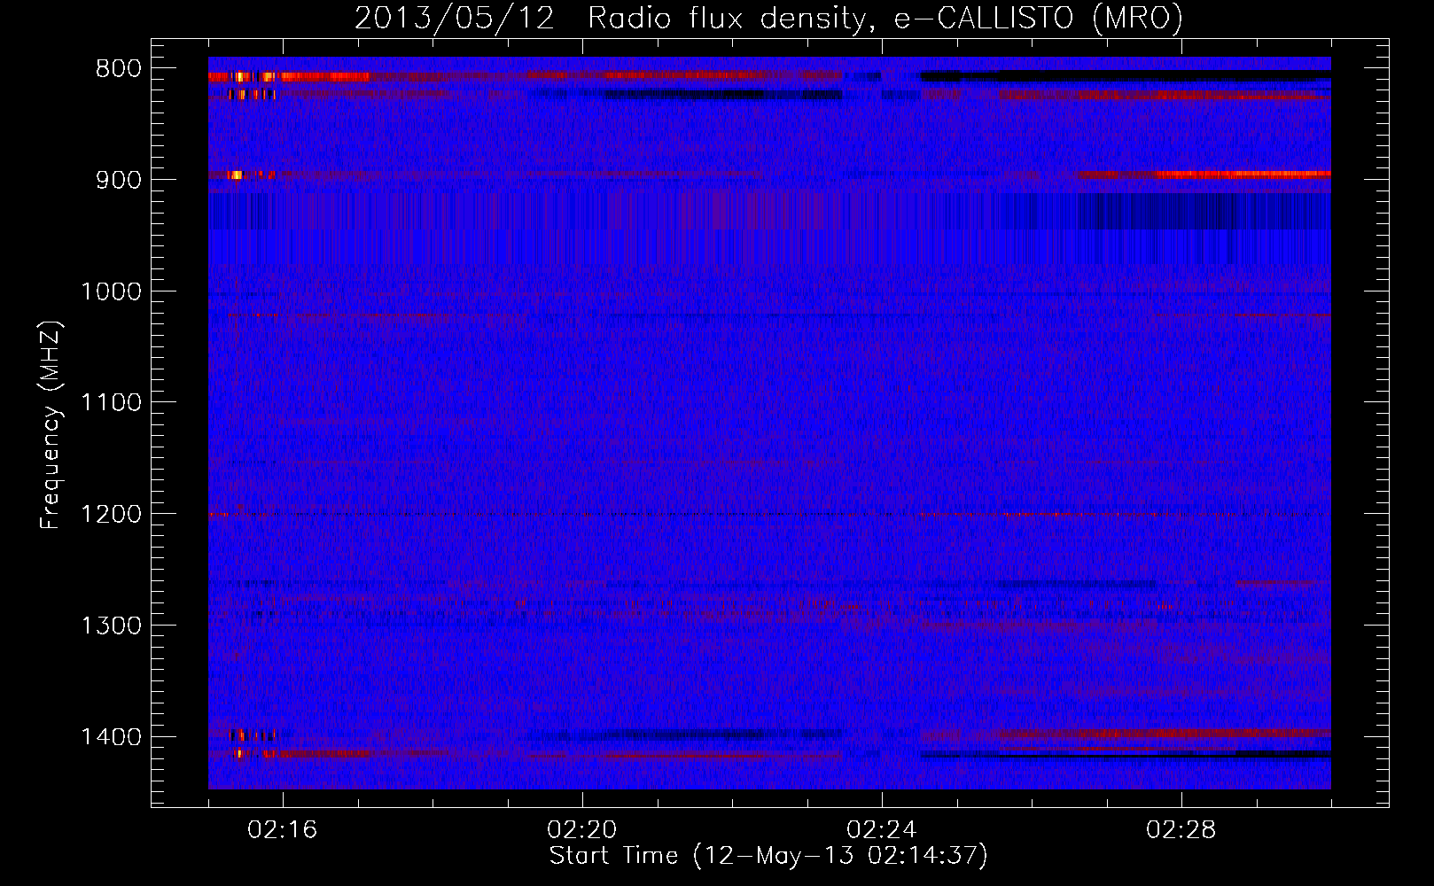Click the plot title '2013/05/12 Radio flux density, e-CALLISTO (MRO)'

click(768, 18)
